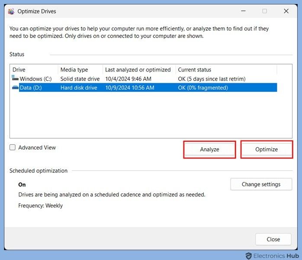302x260 pixels.
Task: Open Change settings for scheduled optimization
Action: (261, 184)
